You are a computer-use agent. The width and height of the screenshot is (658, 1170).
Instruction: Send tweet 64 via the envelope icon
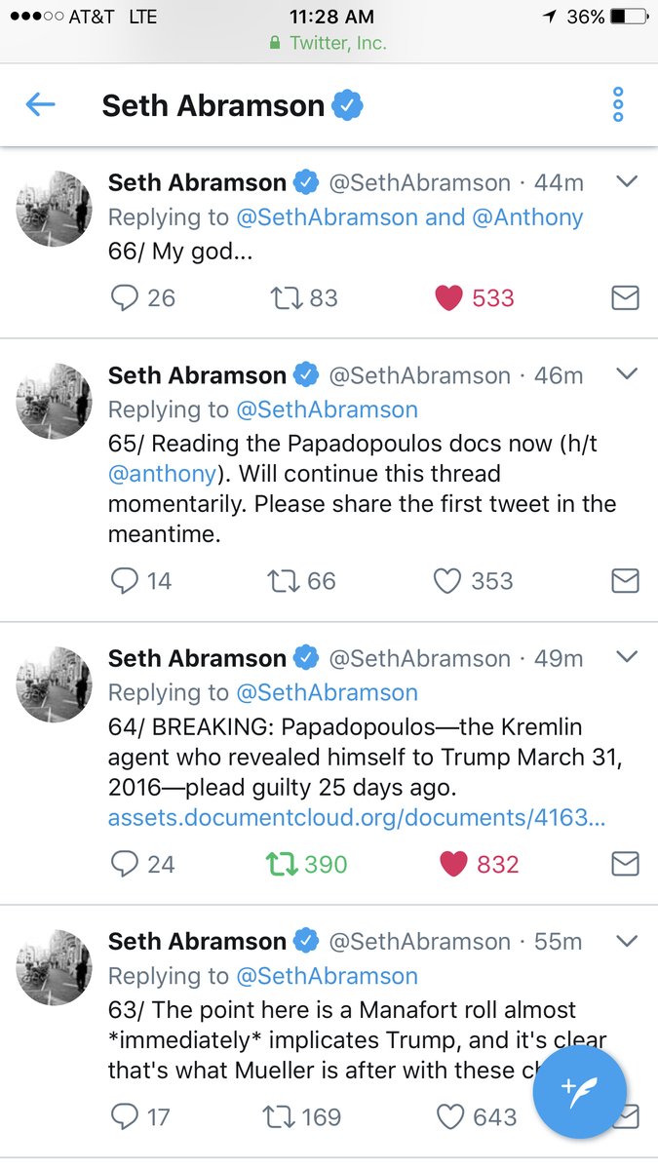coord(625,864)
